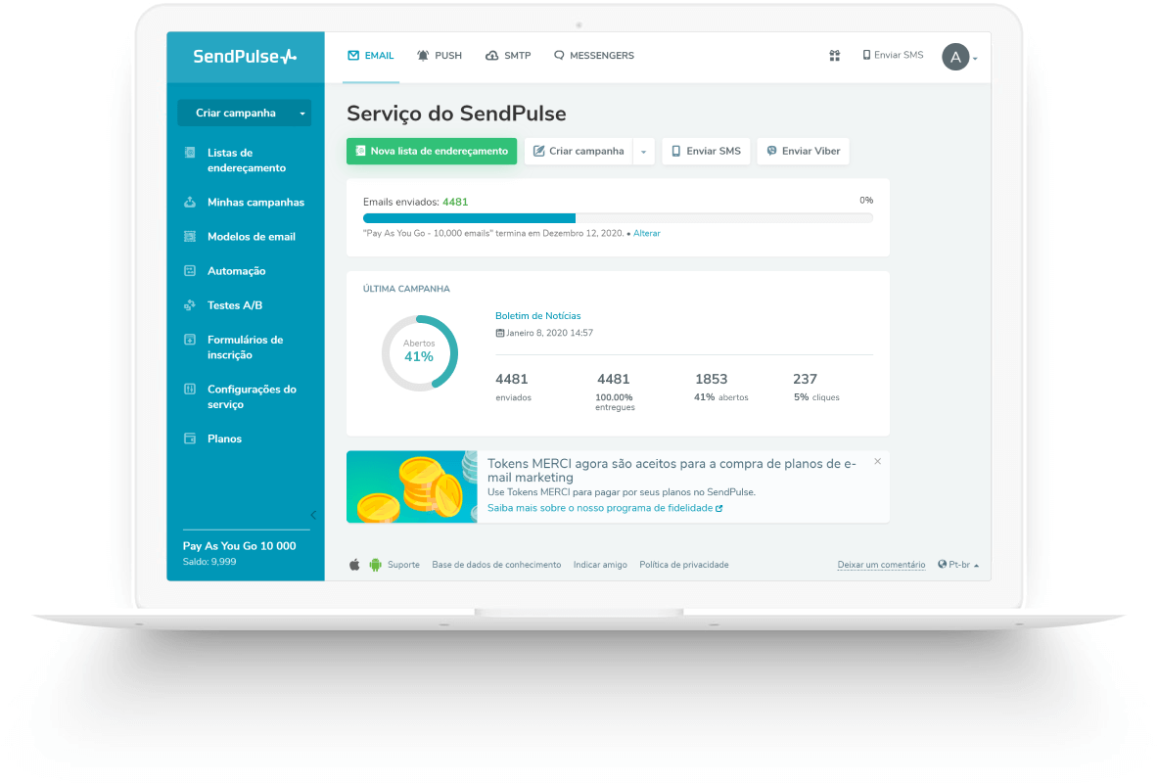Click the Listas de endereçamento icon
The width and height of the screenshot is (1158, 783).
point(190,152)
